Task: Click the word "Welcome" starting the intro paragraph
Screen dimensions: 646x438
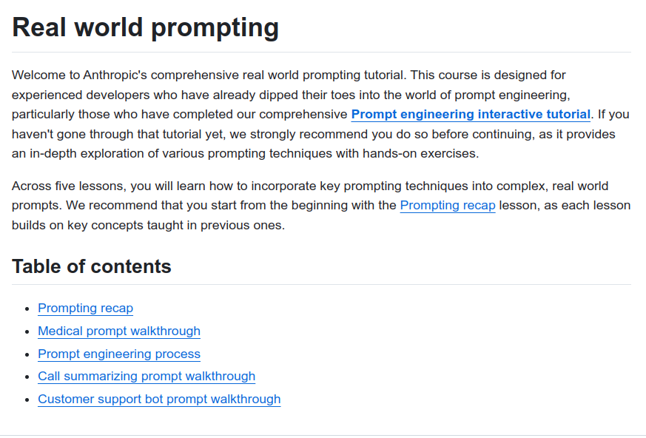Action: [36, 75]
